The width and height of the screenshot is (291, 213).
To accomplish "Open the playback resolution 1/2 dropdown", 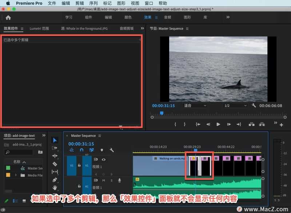I will pos(235,106).
